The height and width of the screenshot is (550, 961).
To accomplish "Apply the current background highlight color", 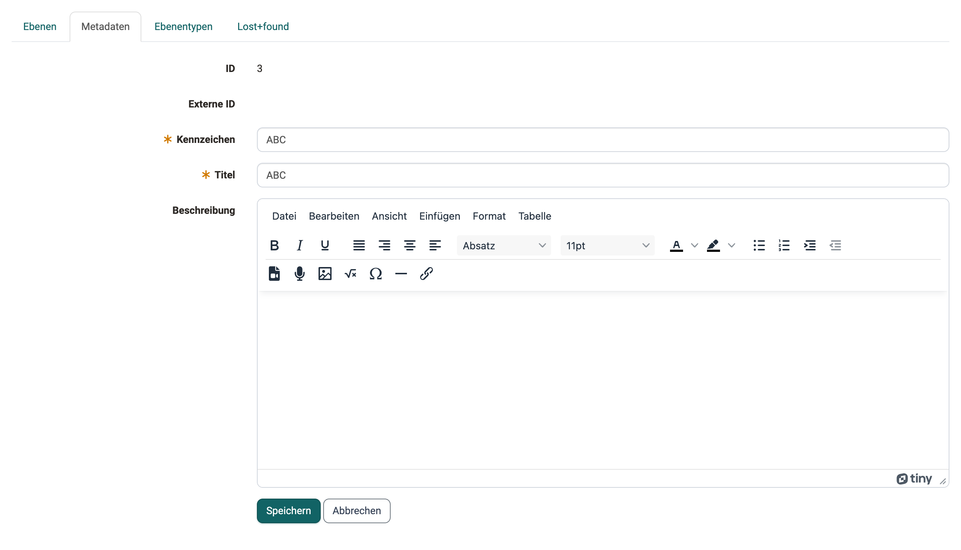I will [x=713, y=246].
